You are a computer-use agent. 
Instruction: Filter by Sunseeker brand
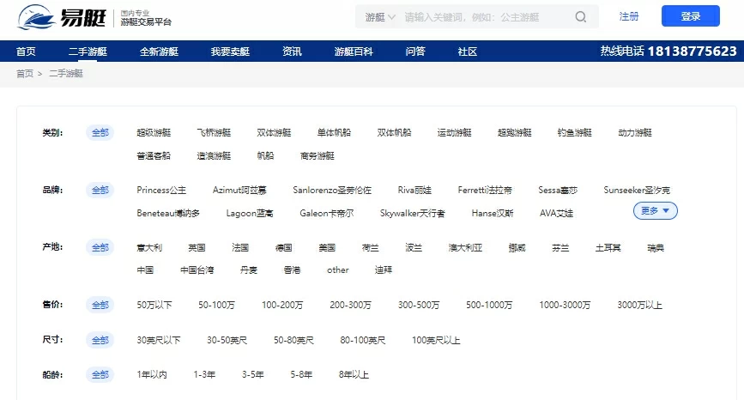tap(637, 190)
